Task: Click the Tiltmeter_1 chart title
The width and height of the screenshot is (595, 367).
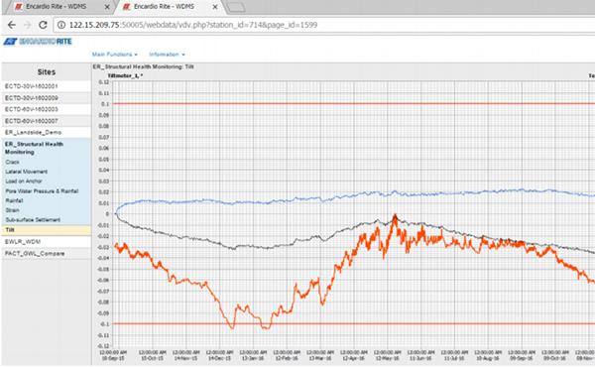Action: 125,76
